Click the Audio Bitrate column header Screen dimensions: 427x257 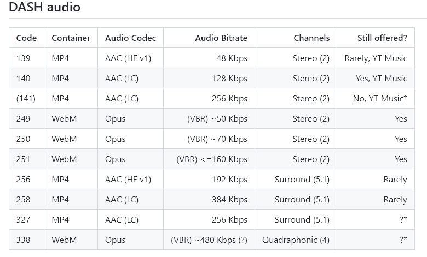pyautogui.click(x=221, y=38)
